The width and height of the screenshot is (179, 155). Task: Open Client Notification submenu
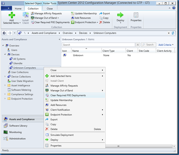coord(74,110)
